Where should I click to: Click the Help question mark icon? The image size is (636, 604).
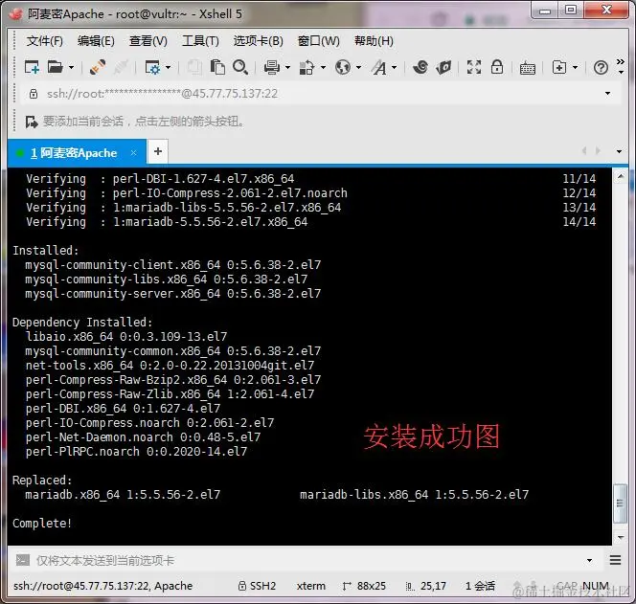click(x=601, y=68)
